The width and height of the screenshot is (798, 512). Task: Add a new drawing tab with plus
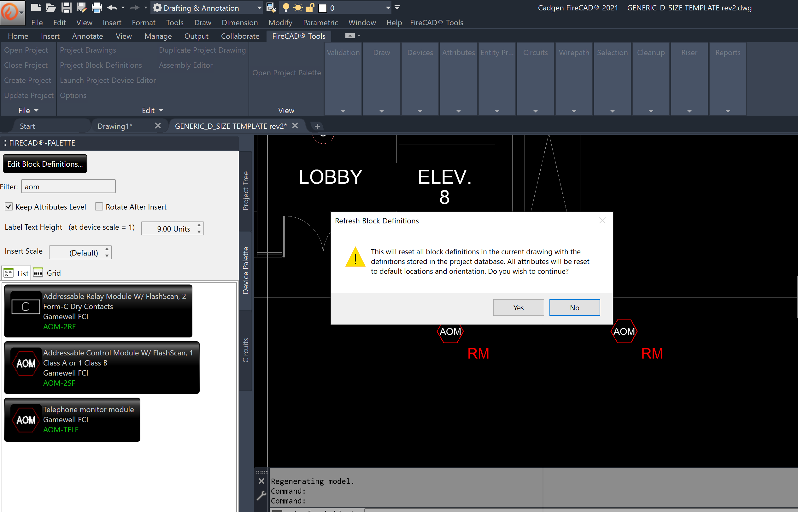pos(317,126)
